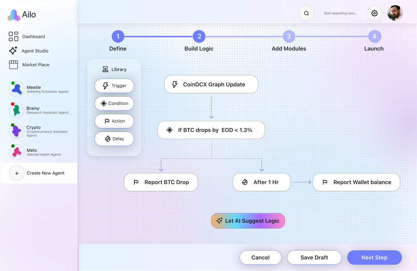
Task: Click in the search input field
Action: coord(340,13)
